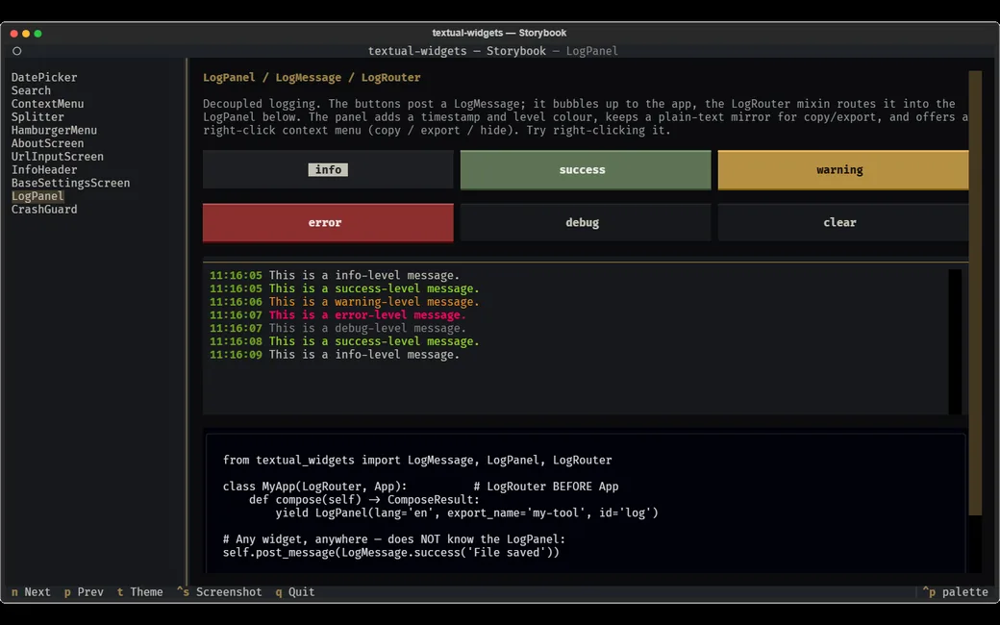The image size is (1000, 625).
Task: Take a Screenshot via footer shortcut
Action: [x=219, y=592]
